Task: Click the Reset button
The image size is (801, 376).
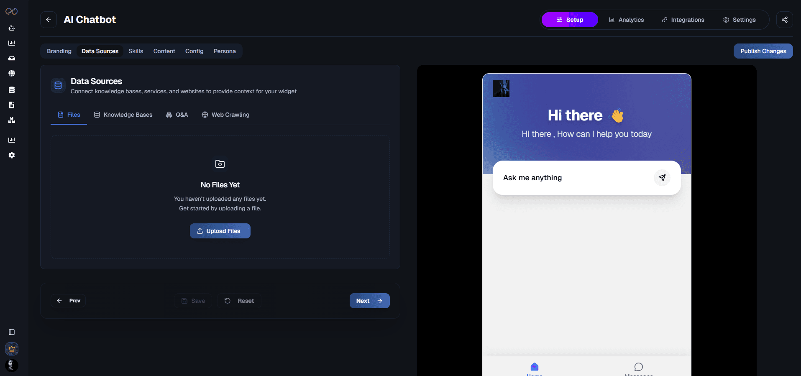Action: 239,301
